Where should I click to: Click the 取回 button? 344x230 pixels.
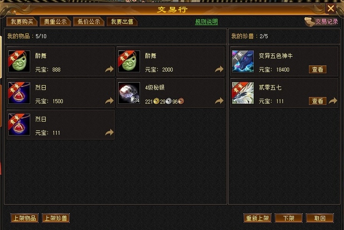point(320,218)
